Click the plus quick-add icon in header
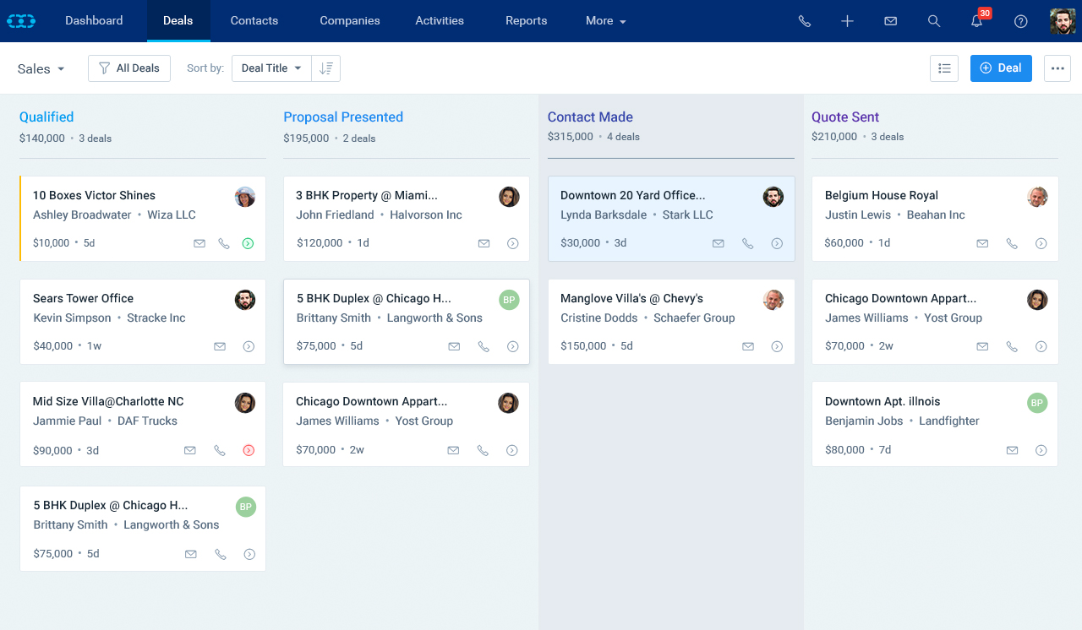 [x=847, y=21]
